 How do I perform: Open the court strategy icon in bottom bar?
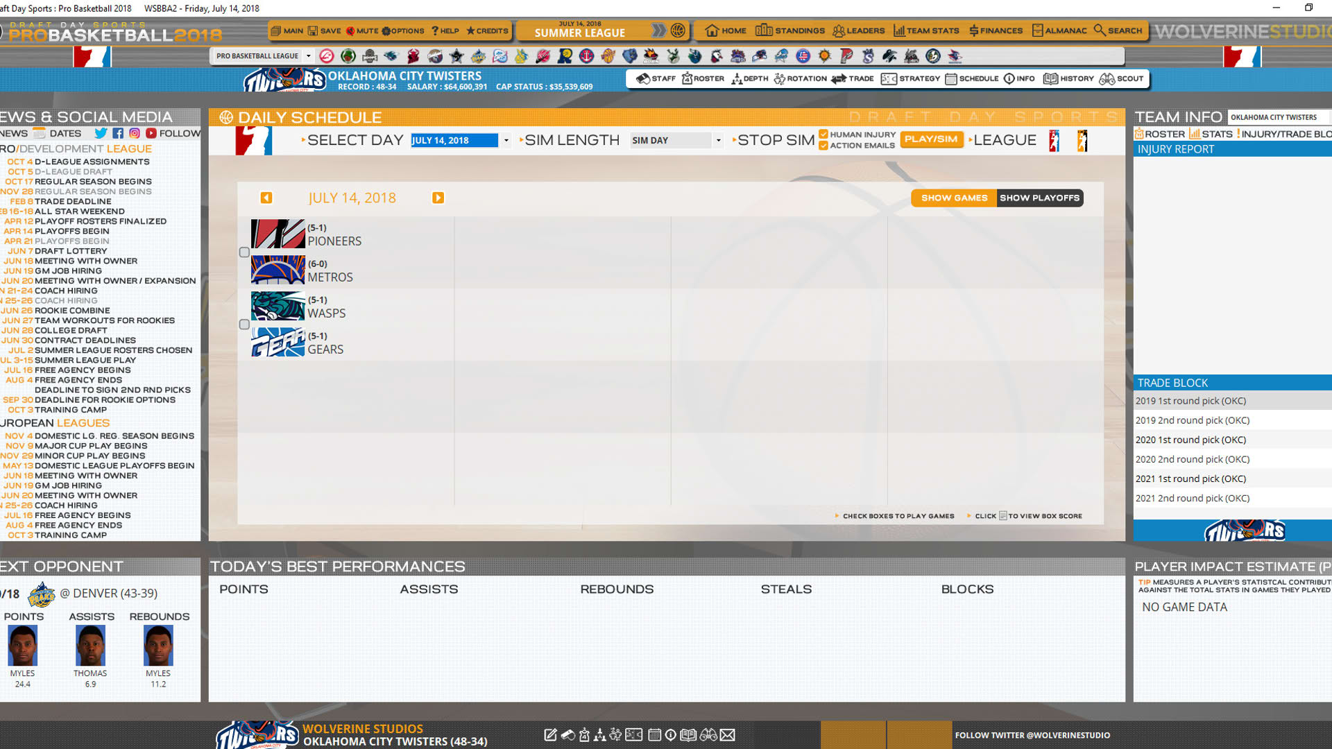[x=633, y=734]
